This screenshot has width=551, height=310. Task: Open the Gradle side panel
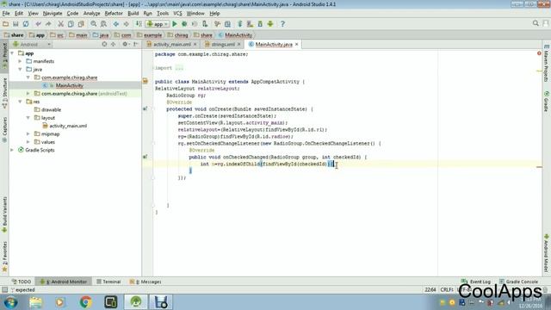click(547, 102)
